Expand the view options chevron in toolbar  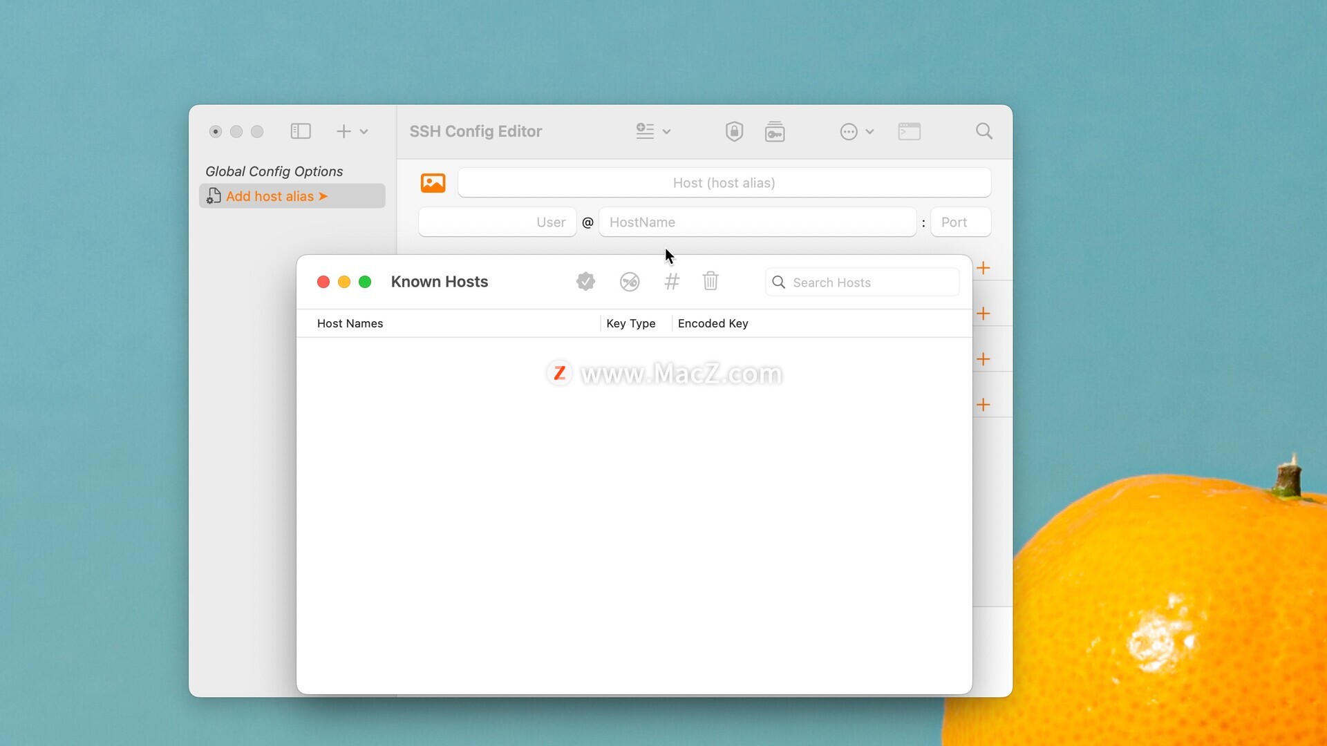[x=667, y=131]
